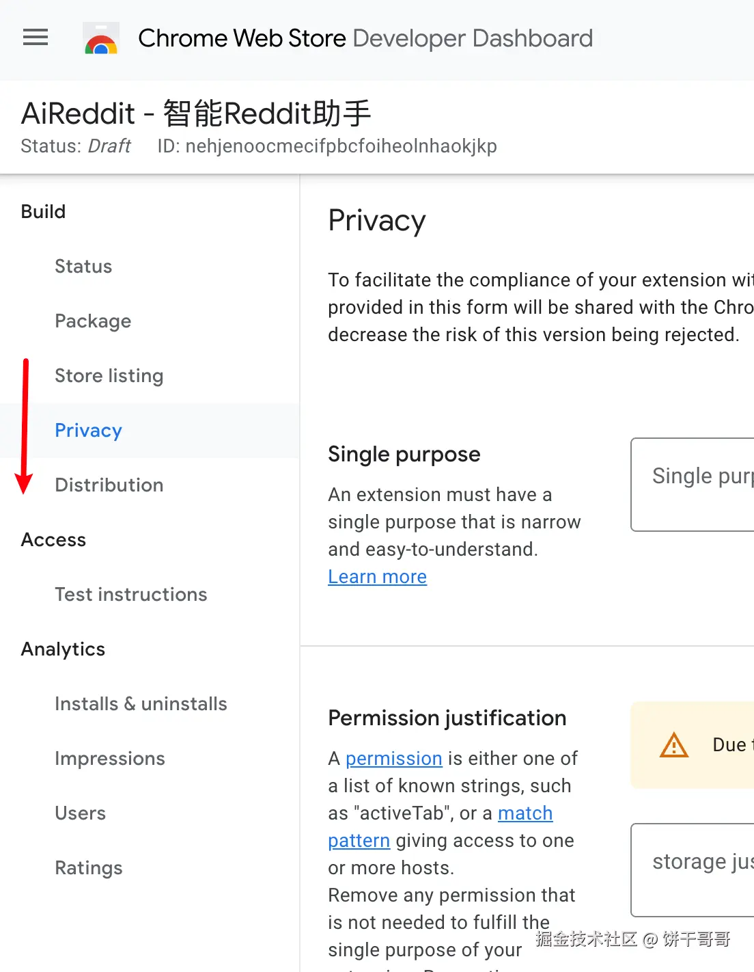
Task: Open the Ratings analytics page
Action: (x=89, y=868)
